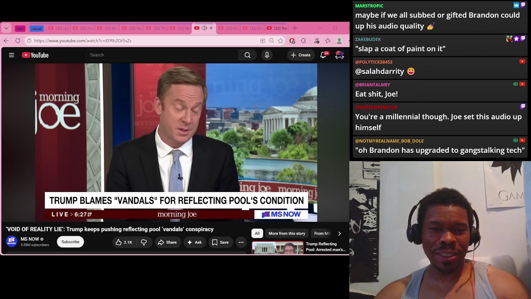Screen dimensions: 531x299
Task: Open the media control music-note icon
Action: coord(317,41)
